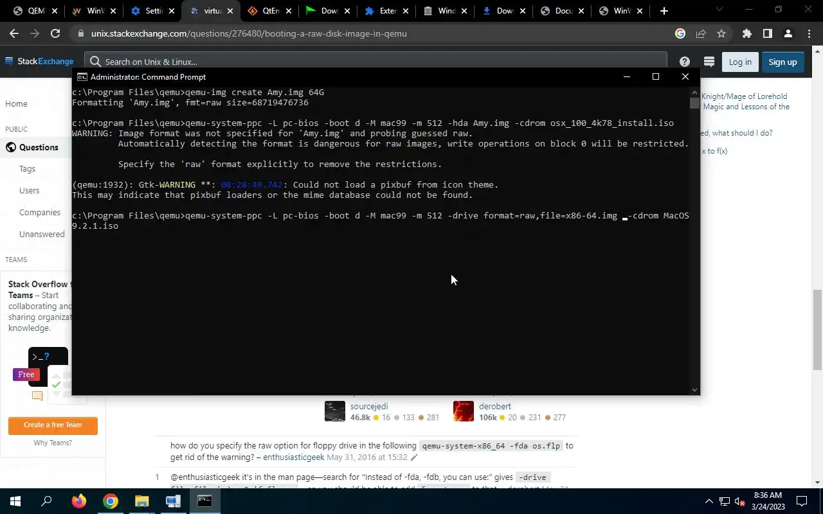Image resolution: width=823 pixels, height=514 pixels.
Task: Open the muted volume tray icon
Action: point(740,501)
